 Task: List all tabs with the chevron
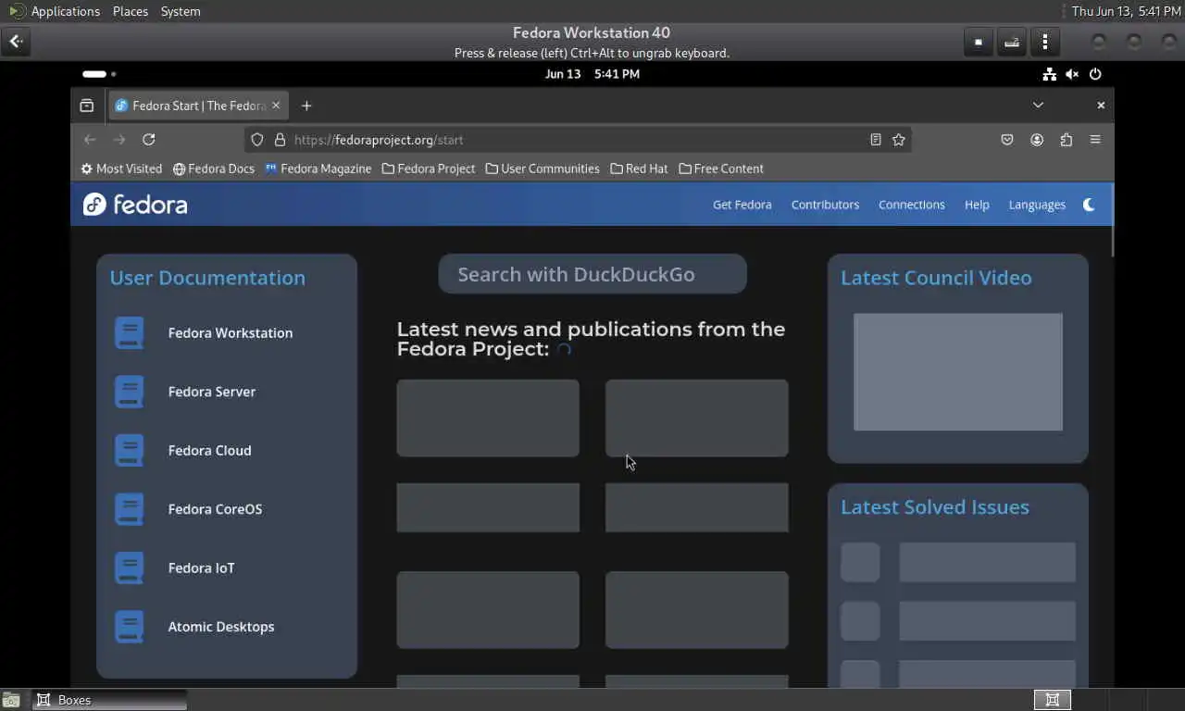click(x=1038, y=106)
